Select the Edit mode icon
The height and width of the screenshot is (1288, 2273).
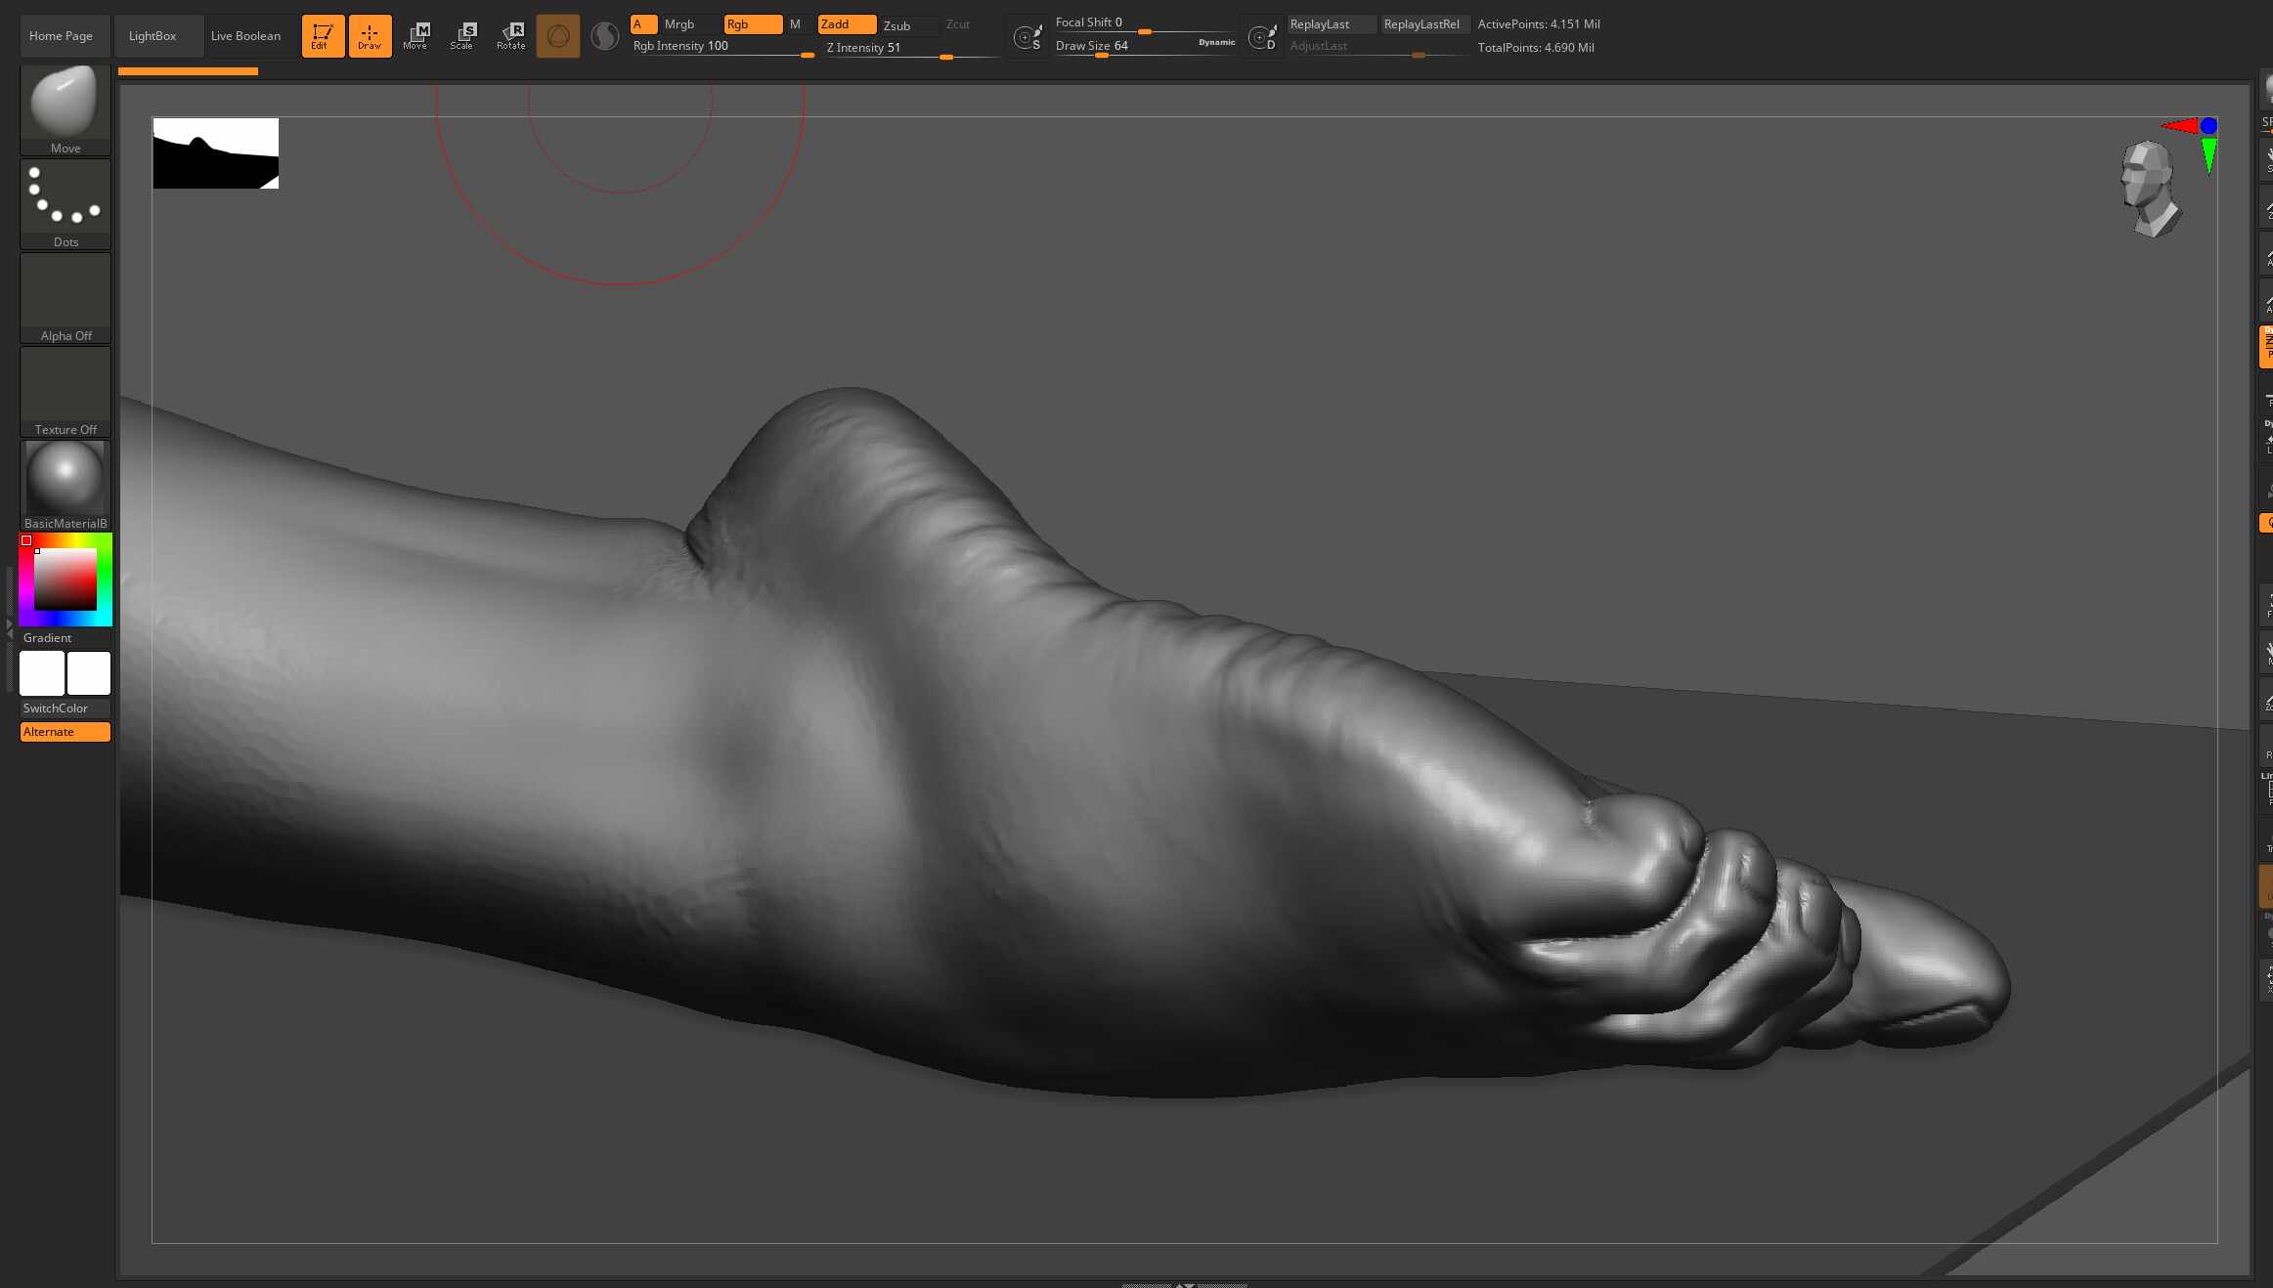coord(323,36)
